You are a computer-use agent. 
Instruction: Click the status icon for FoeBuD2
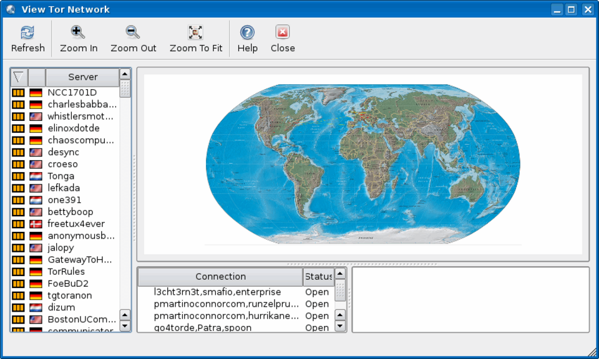[x=18, y=284]
